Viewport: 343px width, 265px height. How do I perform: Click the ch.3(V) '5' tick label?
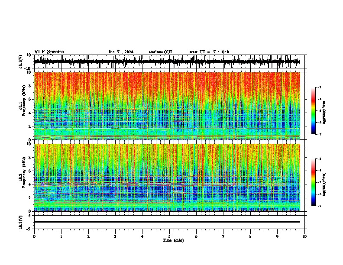(x=30, y=216)
